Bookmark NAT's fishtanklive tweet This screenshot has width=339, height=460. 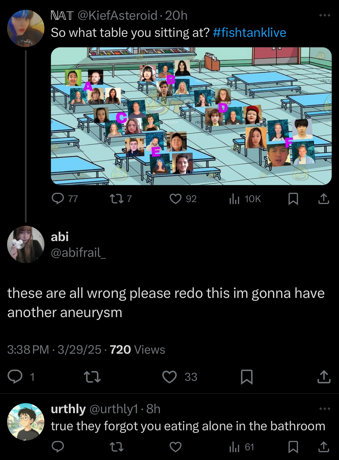pos(293,199)
